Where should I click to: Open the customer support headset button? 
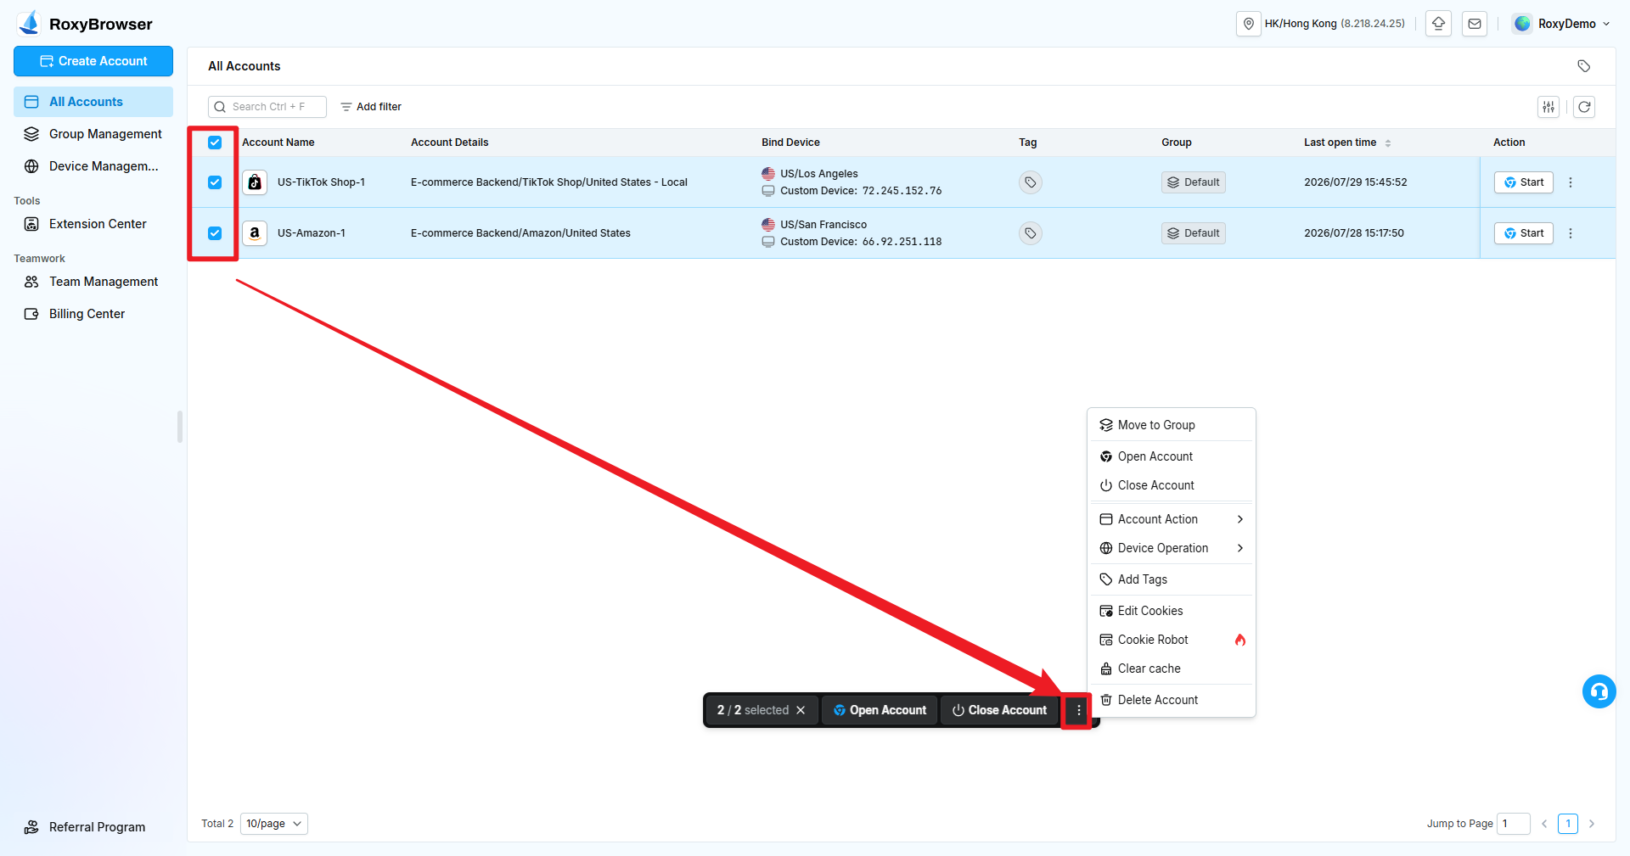1599,691
